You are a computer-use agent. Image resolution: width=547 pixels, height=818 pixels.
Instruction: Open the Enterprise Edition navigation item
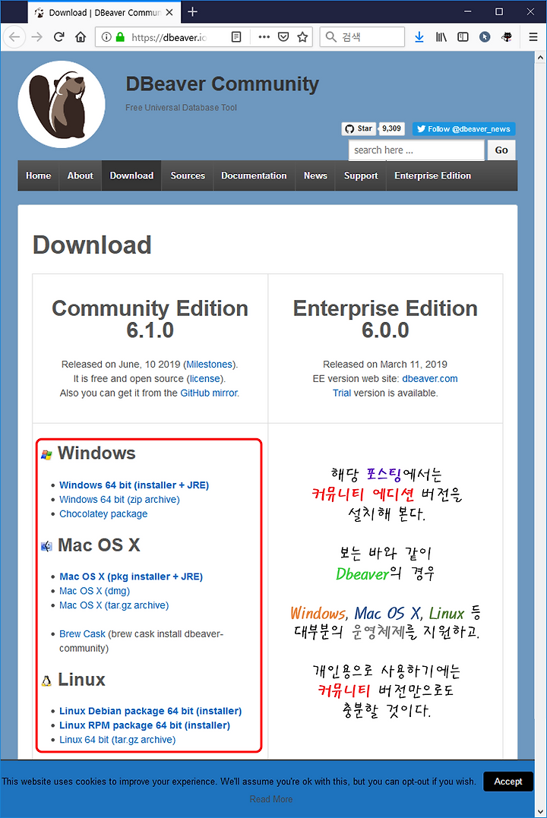[433, 175]
